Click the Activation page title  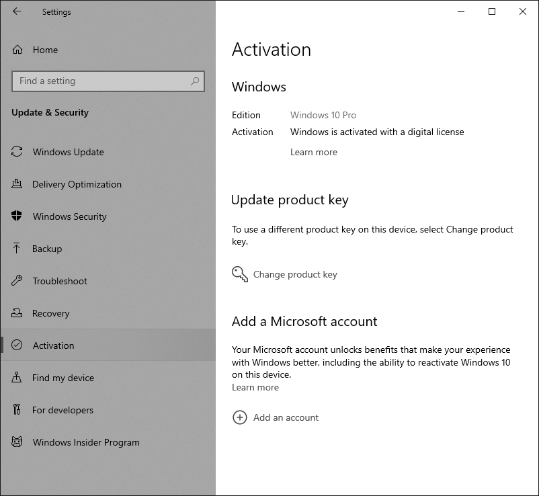coord(272,50)
